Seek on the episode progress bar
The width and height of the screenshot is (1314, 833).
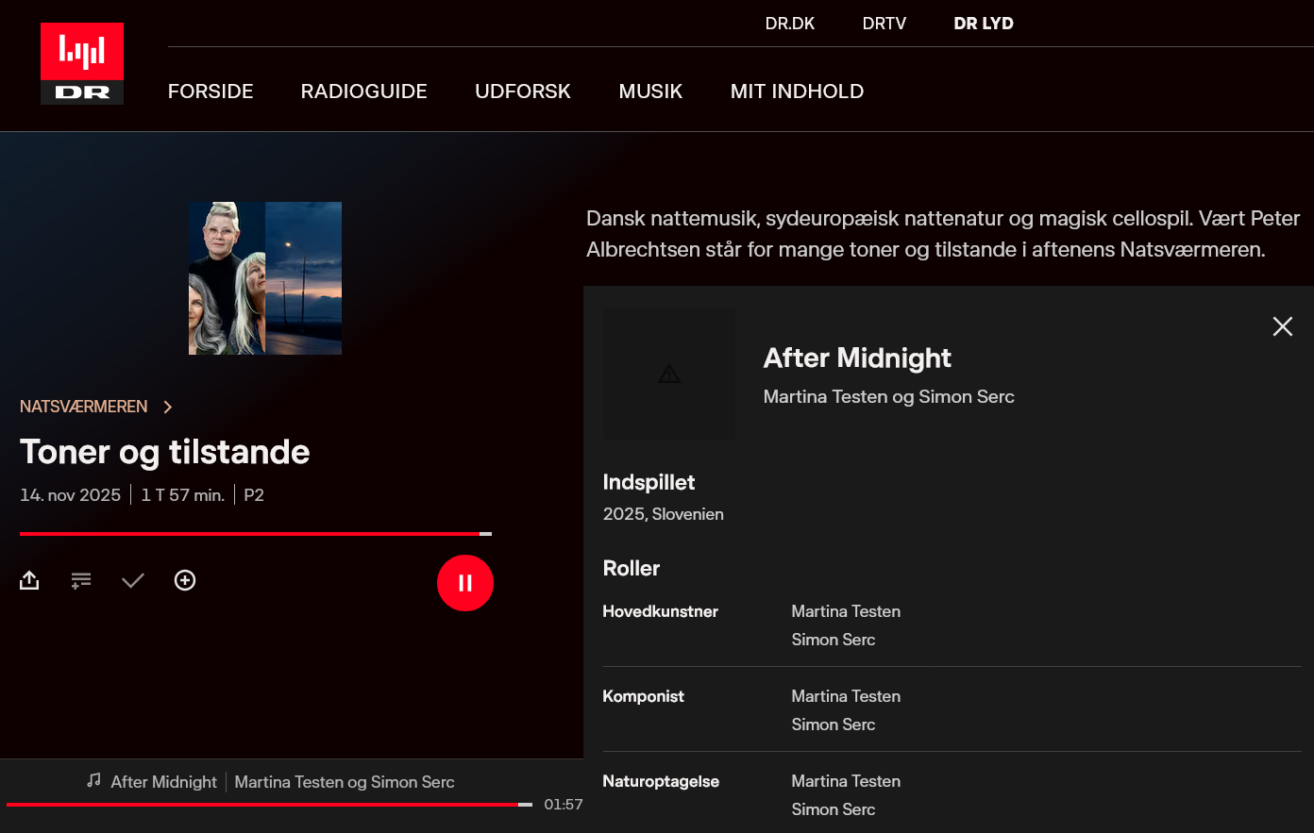(255, 534)
